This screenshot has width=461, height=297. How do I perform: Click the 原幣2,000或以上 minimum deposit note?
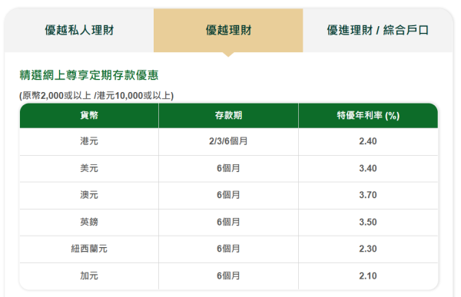coord(97,95)
